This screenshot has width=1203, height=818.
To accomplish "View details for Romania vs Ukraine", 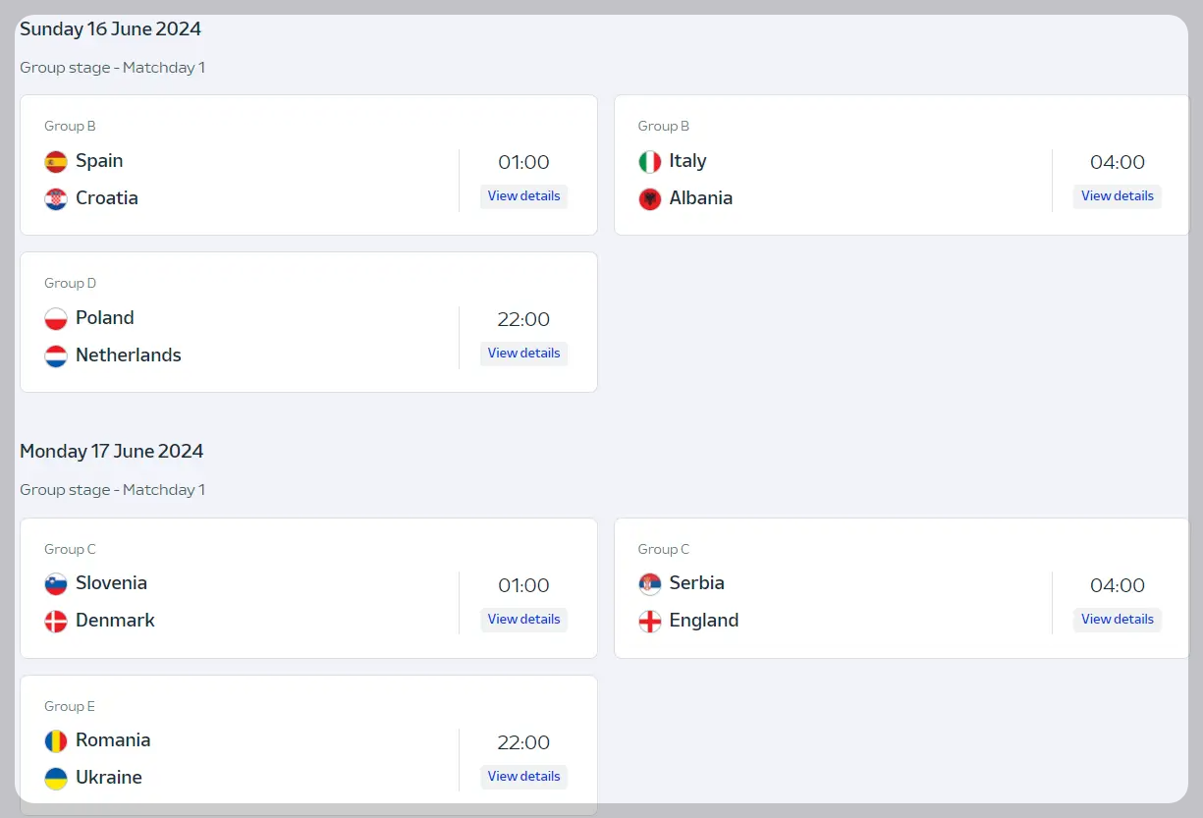I will point(523,777).
